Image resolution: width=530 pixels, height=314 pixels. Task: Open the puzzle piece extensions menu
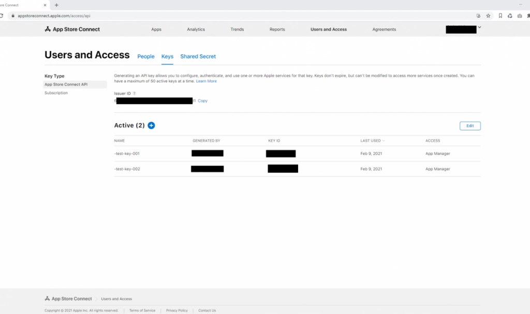click(528, 16)
